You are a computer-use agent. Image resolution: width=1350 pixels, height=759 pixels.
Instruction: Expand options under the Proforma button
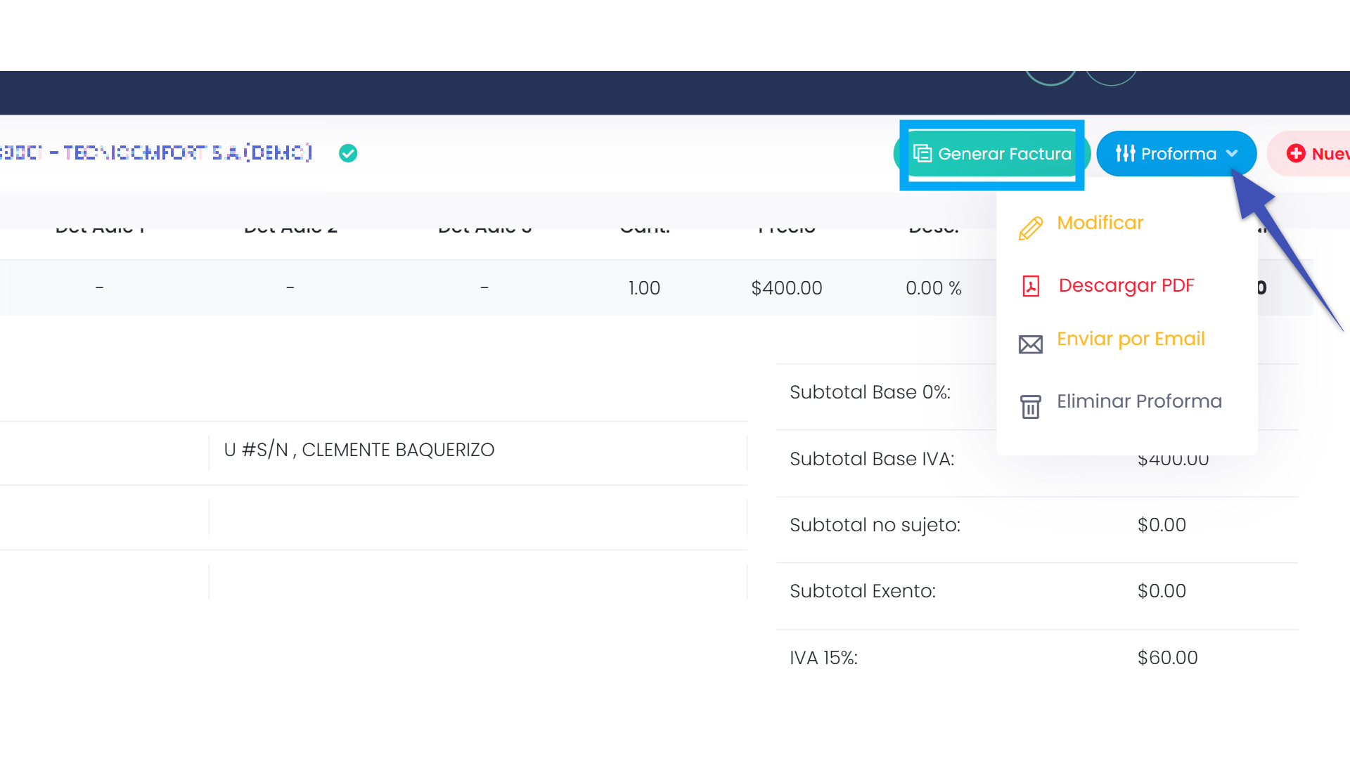point(1233,153)
